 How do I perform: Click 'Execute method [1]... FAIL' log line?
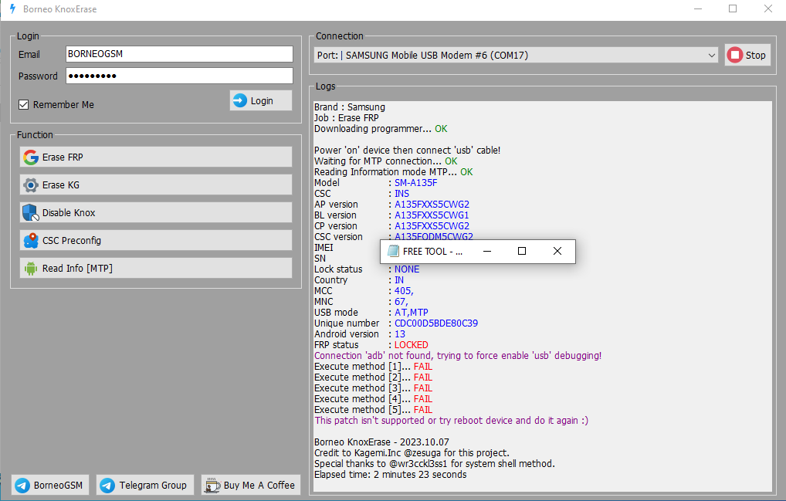(373, 366)
